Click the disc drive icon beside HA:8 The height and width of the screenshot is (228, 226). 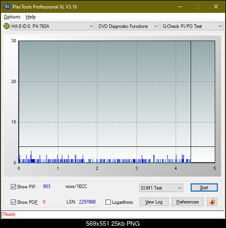[x=6, y=26]
